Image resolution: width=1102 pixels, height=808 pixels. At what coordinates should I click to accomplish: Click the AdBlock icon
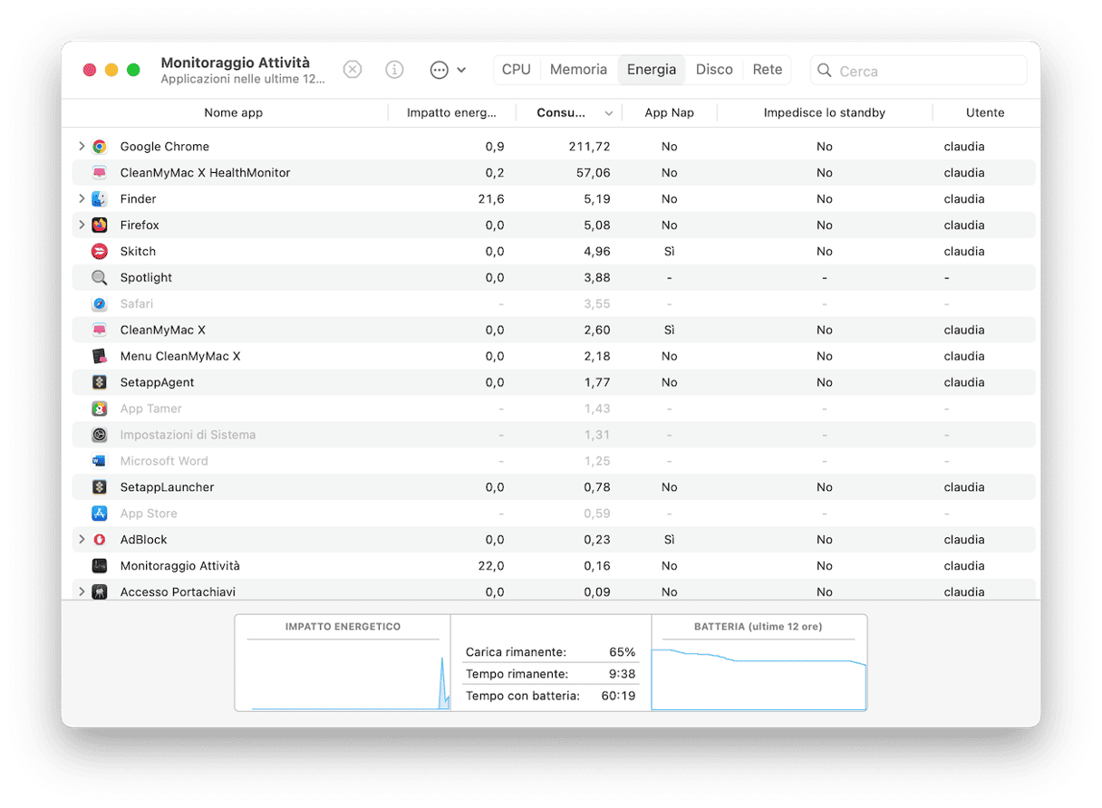click(100, 540)
